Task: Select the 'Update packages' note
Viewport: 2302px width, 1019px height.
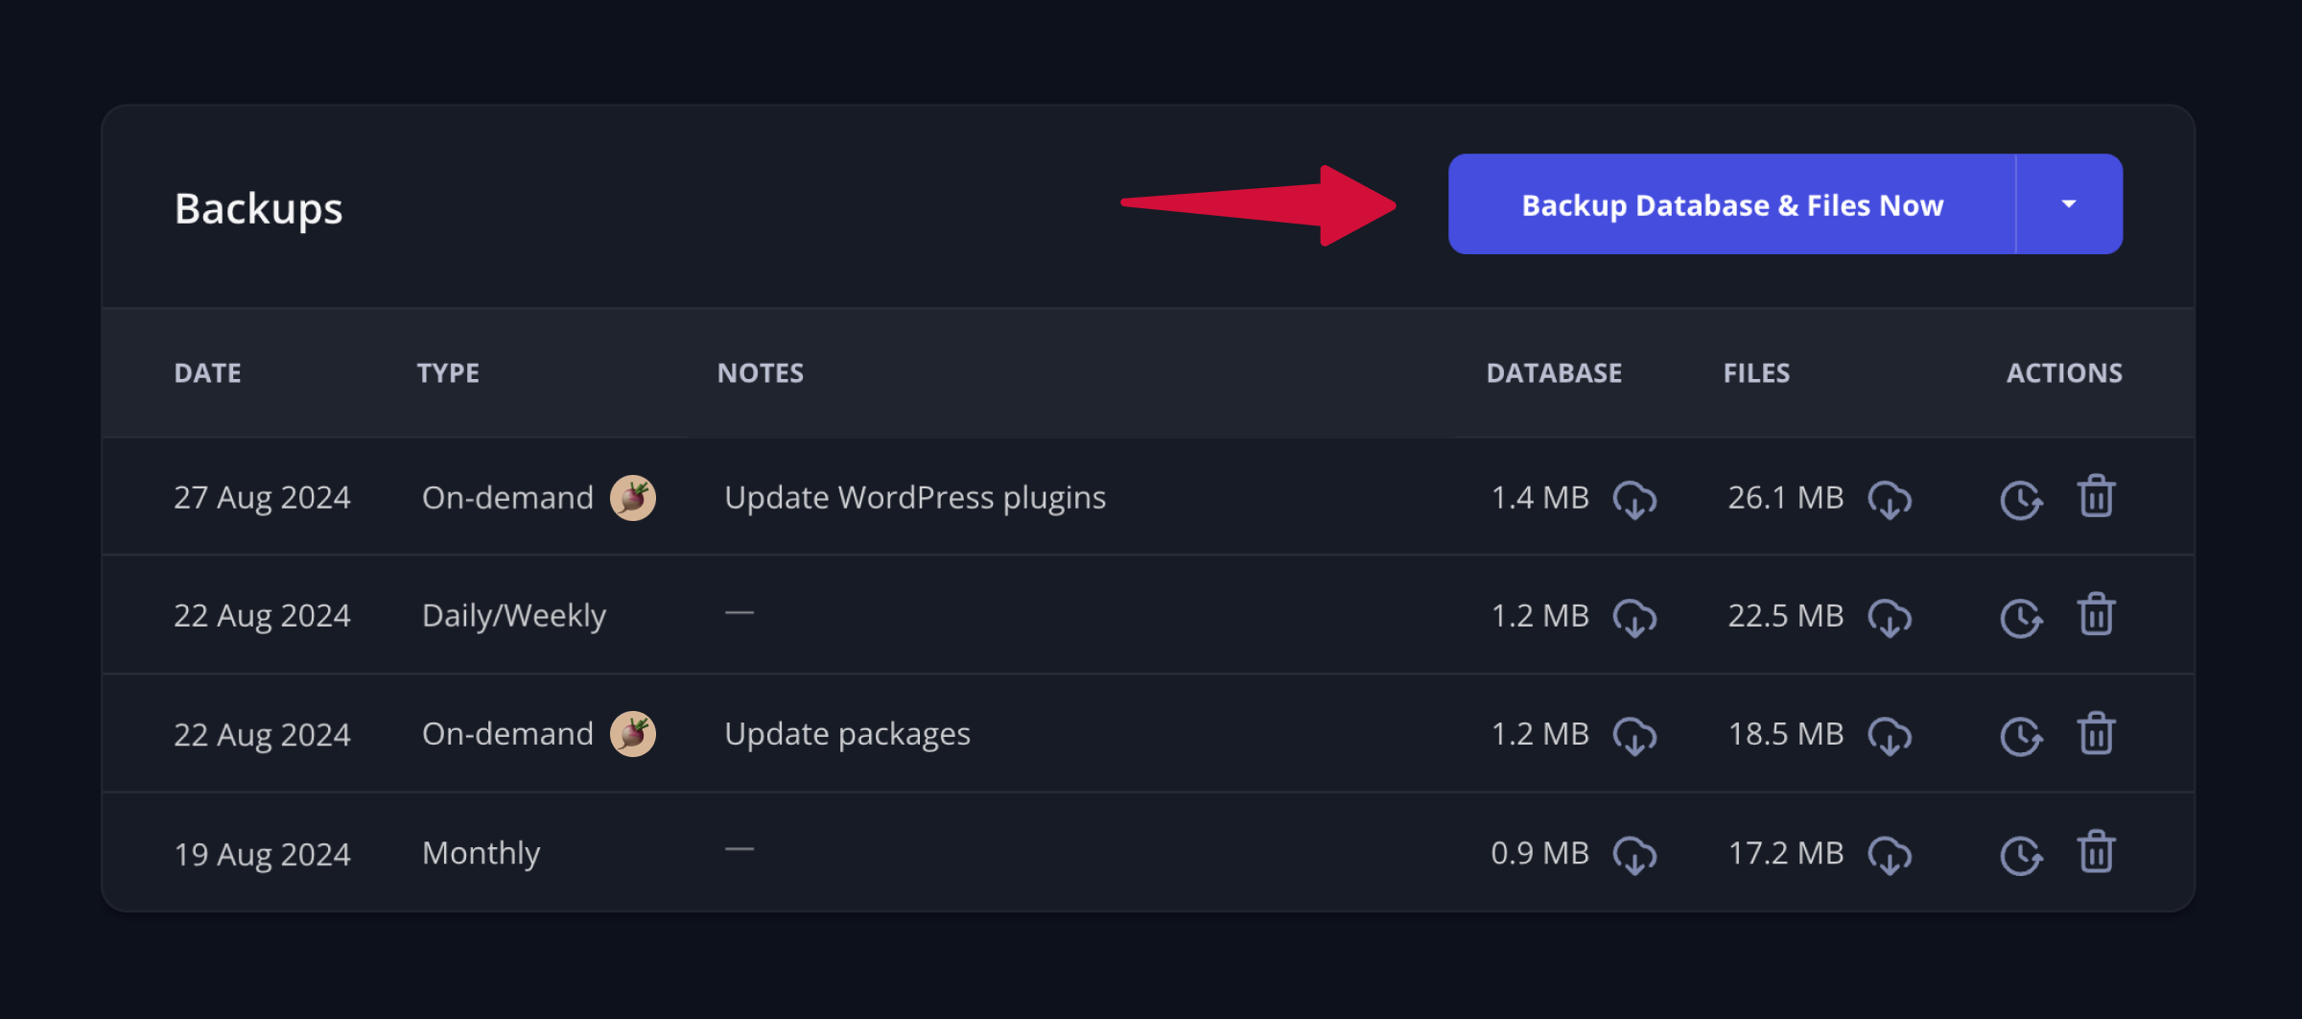Action: (847, 734)
